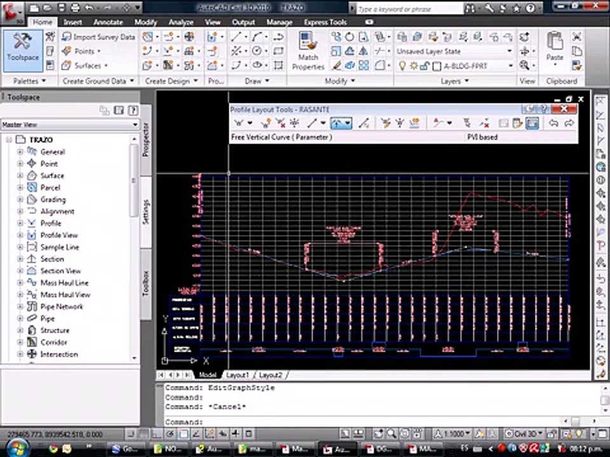This screenshot has width=610, height=457.
Task: Open the A-BLDG-FPRT layer dropdown
Action: (x=510, y=67)
